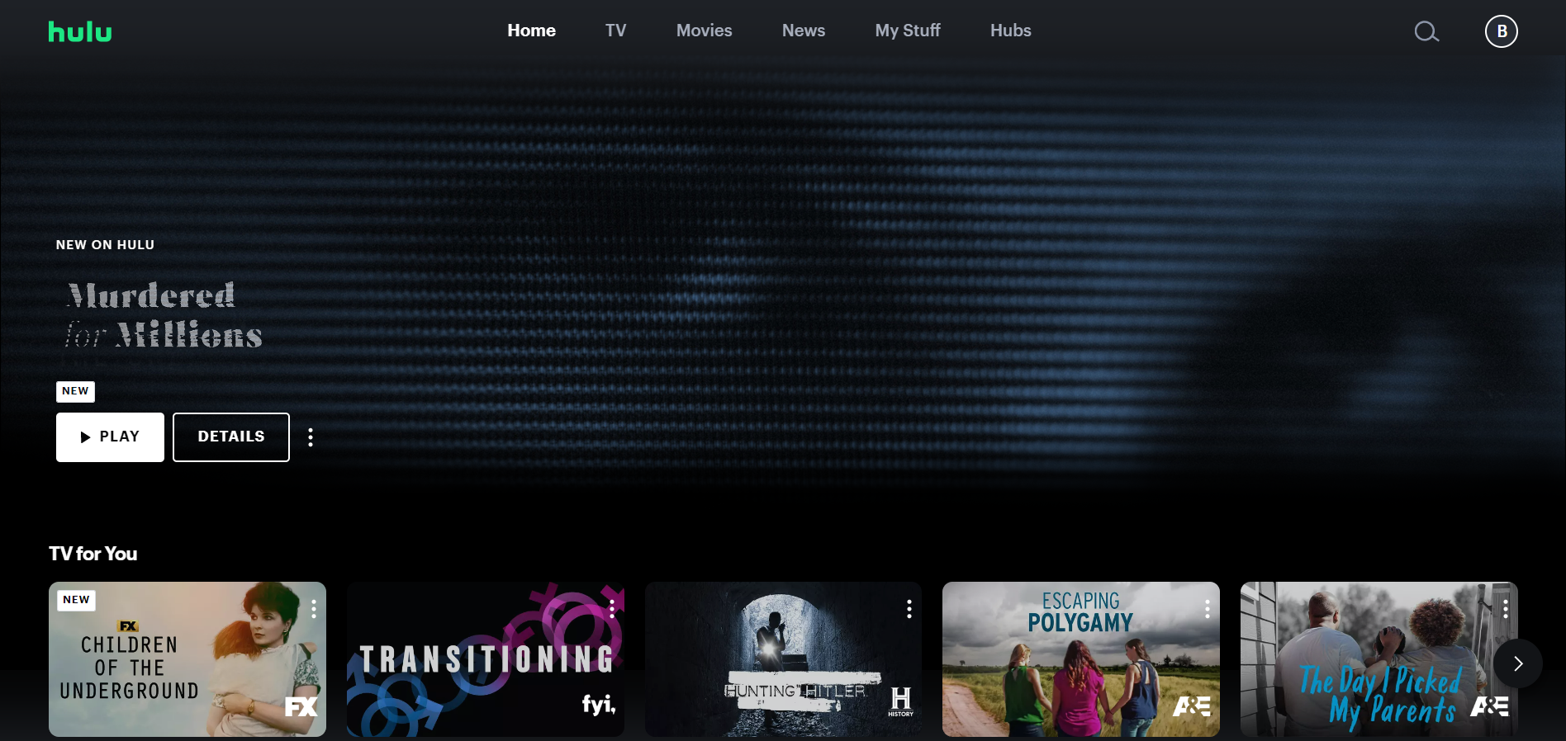The image size is (1566, 741).
Task: Show next TV for You items arrow
Action: click(1518, 663)
